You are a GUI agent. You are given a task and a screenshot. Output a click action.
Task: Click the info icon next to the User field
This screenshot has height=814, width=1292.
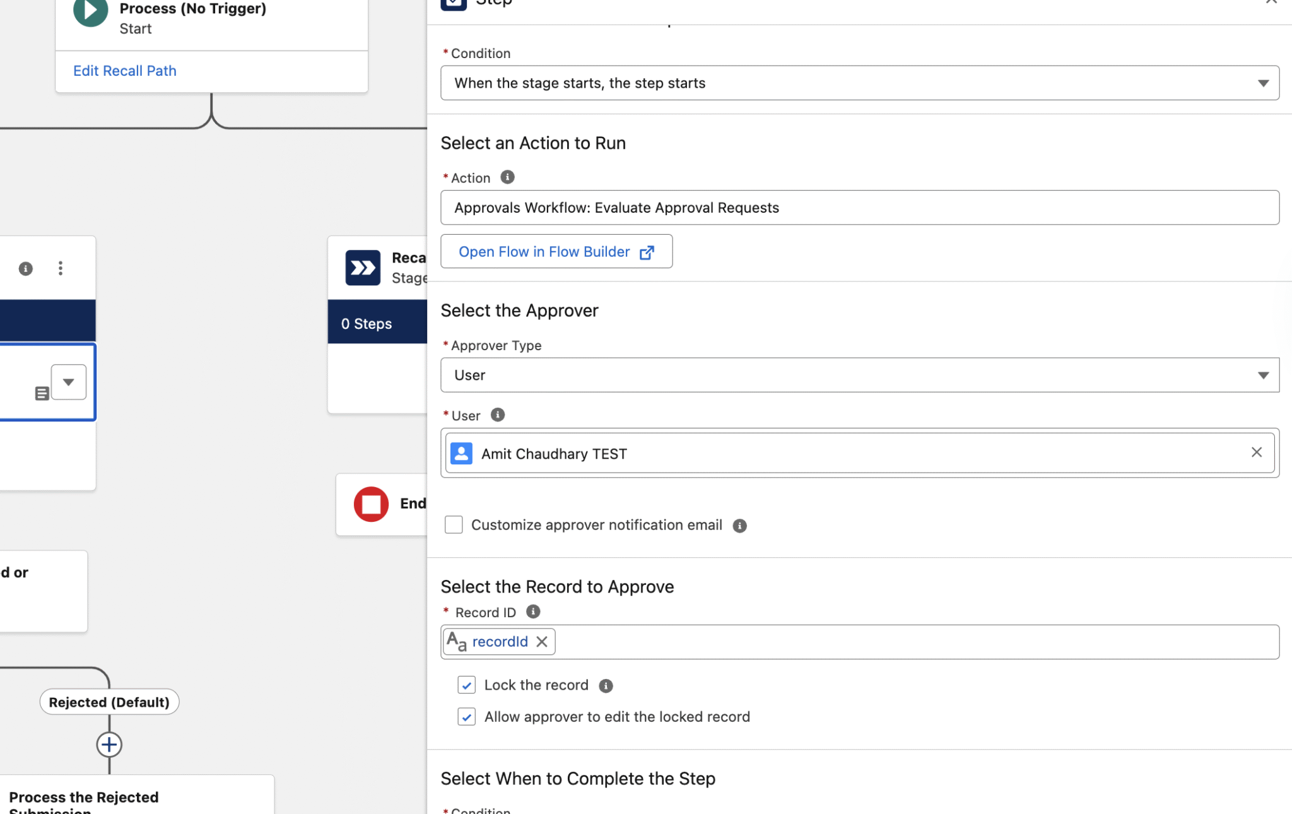click(x=497, y=415)
